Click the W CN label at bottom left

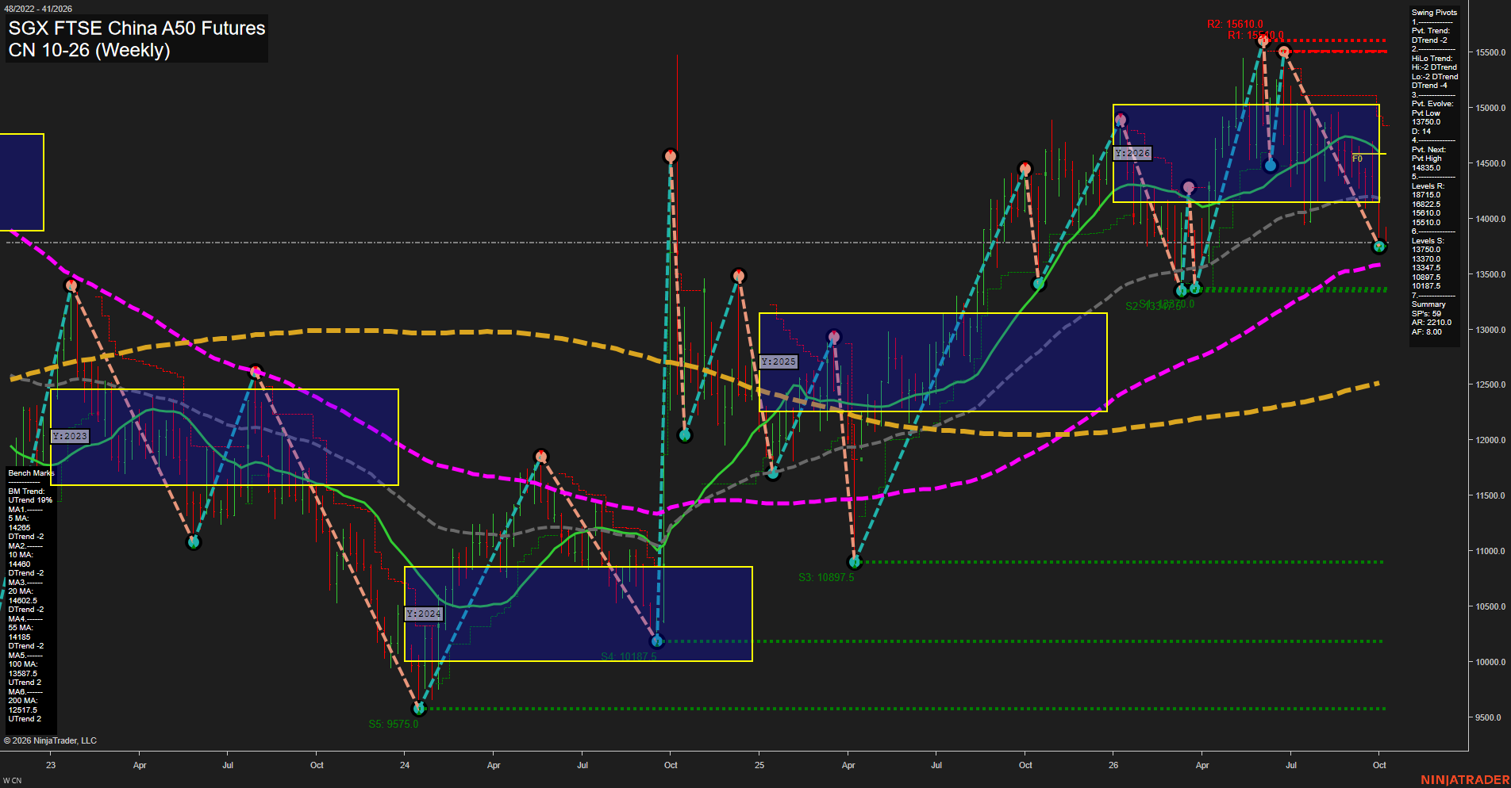[x=12, y=781]
